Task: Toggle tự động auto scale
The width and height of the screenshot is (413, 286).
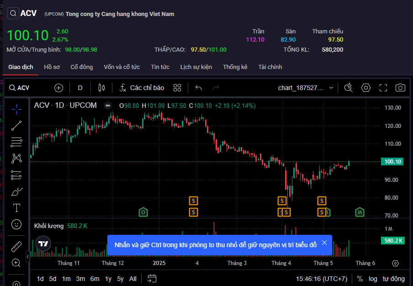Action: [393, 279]
